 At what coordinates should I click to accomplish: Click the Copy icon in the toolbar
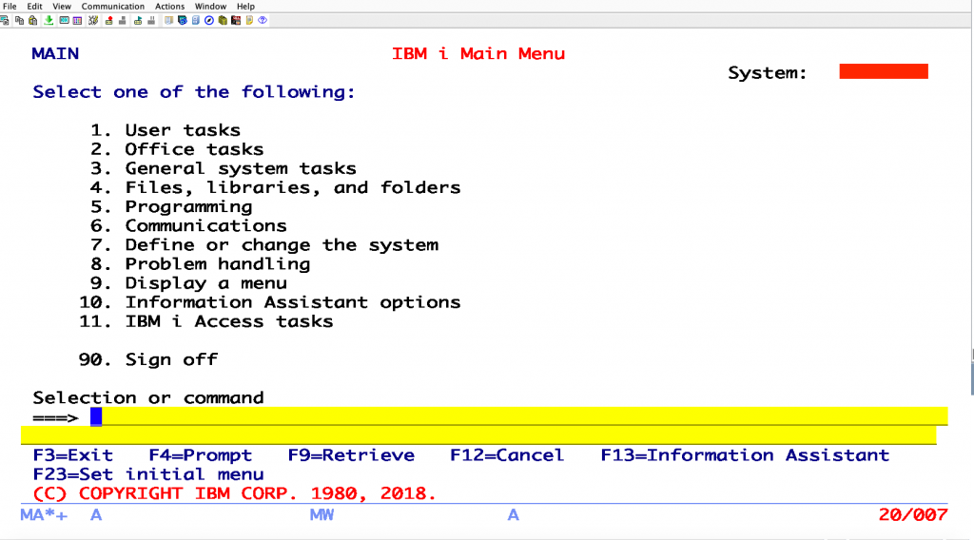[19, 20]
